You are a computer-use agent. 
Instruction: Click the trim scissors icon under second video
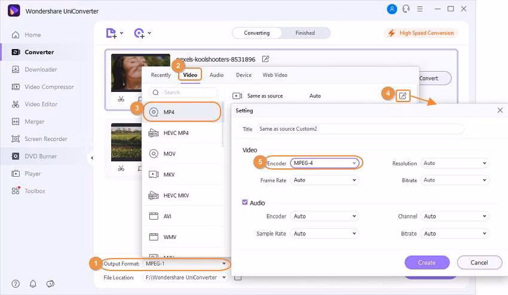(x=121, y=168)
